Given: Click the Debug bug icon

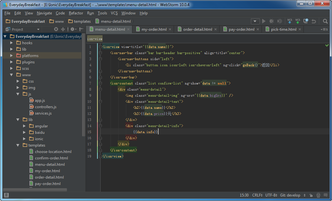Looking at the screenshot, I should tap(271, 21).
